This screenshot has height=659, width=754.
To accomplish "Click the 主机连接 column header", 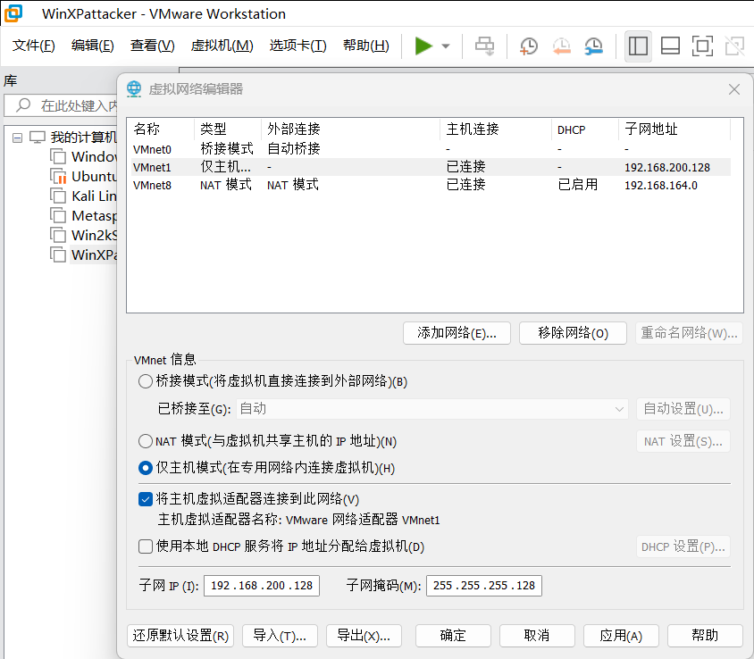I will tap(495, 129).
